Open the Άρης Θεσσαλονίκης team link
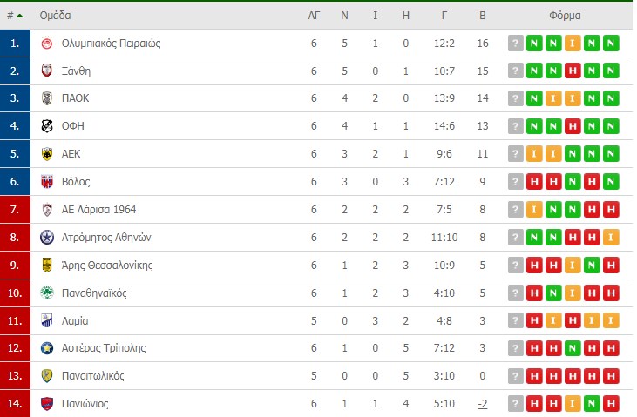637x417 pixels. pos(107,266)
